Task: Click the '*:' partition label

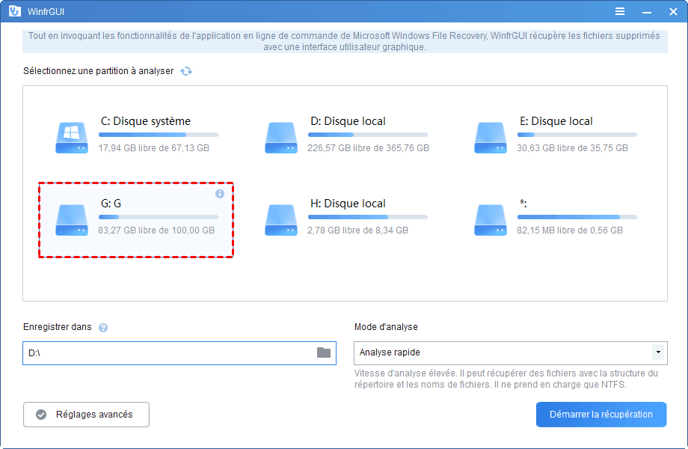Action: (523, 204)
